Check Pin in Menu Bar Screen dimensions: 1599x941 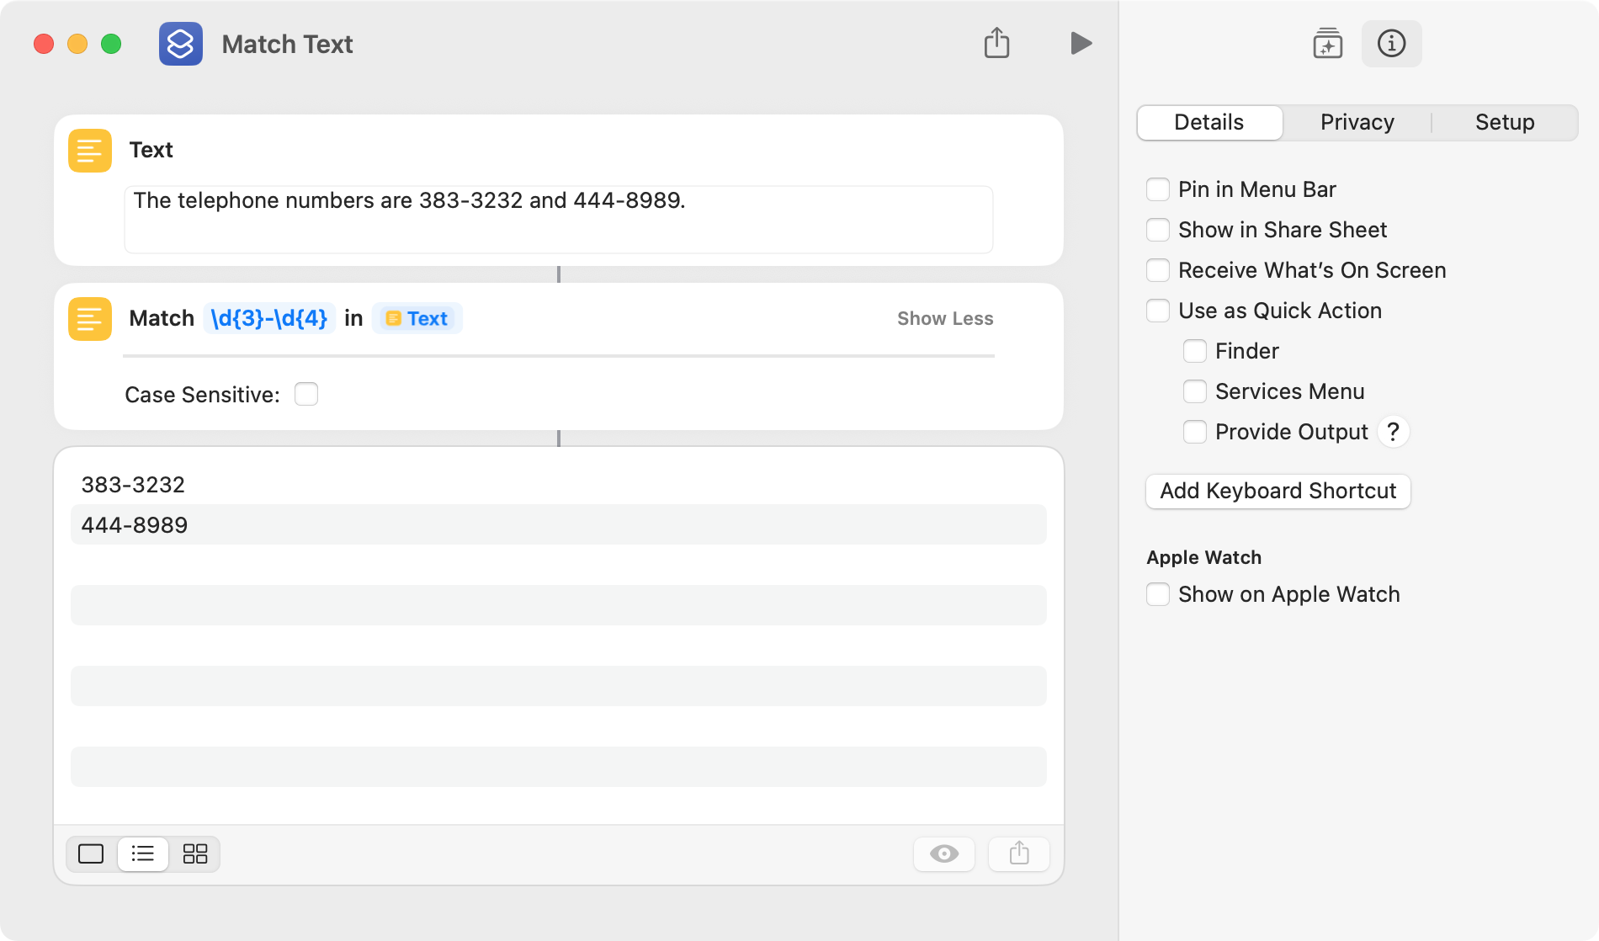1158,189
